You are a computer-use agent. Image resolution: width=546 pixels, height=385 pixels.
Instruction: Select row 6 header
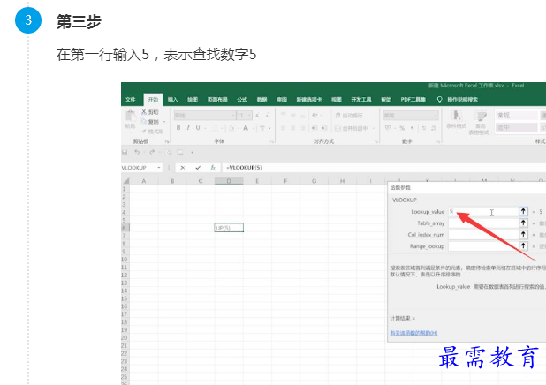(x=125, y=228)
